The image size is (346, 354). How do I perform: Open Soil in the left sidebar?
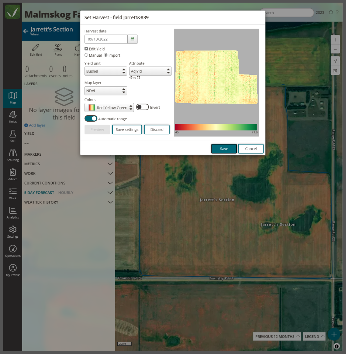[x=13, y=136]
